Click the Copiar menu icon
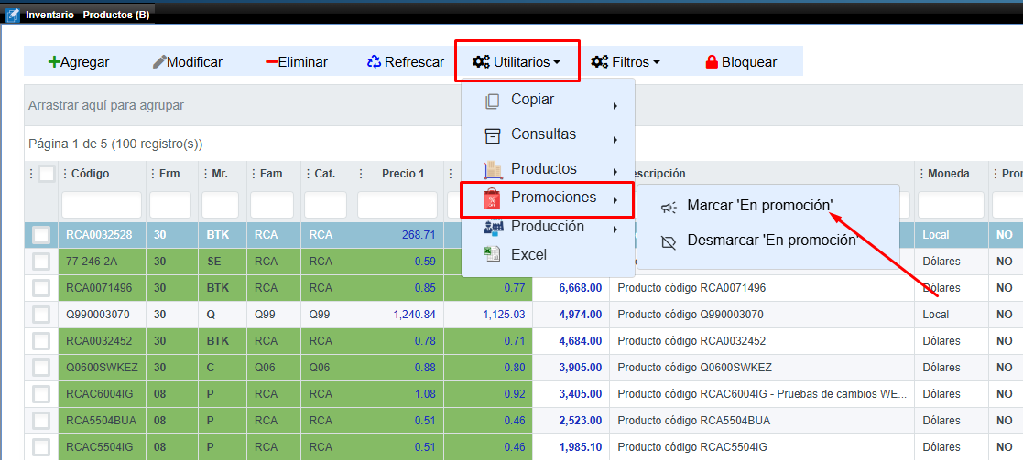This screenshot has width=1023, height=460. [x=493, y=101]
